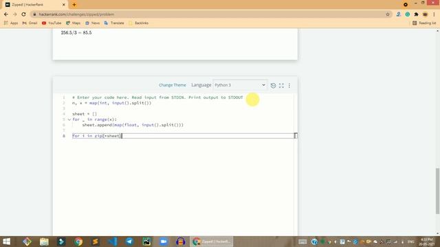Viewport: 440px width, 247px height.
Task: Open the Grammarly extension icon
Action: [408, 14]
